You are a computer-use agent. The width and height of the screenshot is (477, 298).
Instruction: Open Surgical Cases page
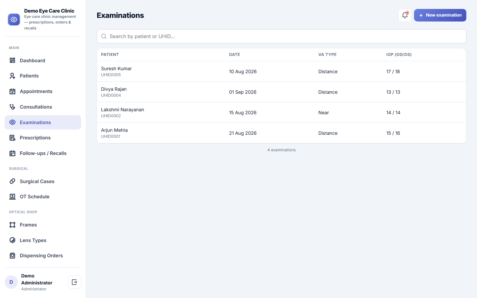tap(43, 181)
